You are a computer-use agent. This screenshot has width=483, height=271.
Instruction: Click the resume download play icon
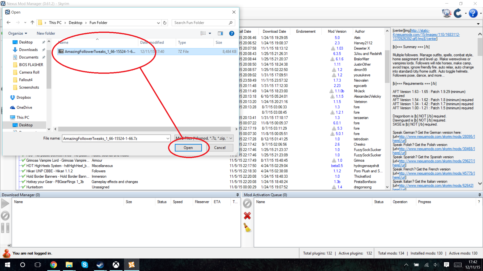click(x=5, y=204)
